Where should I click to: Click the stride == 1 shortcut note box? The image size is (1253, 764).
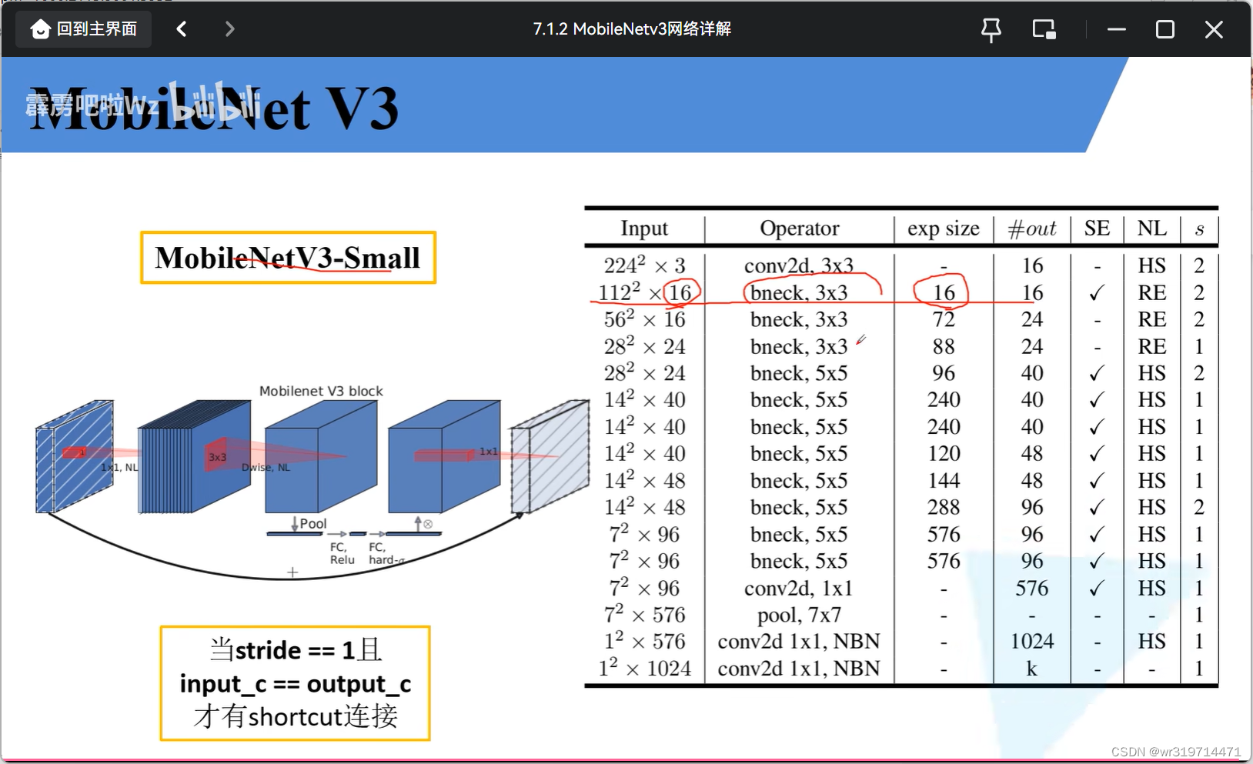(x=295, y=683)
